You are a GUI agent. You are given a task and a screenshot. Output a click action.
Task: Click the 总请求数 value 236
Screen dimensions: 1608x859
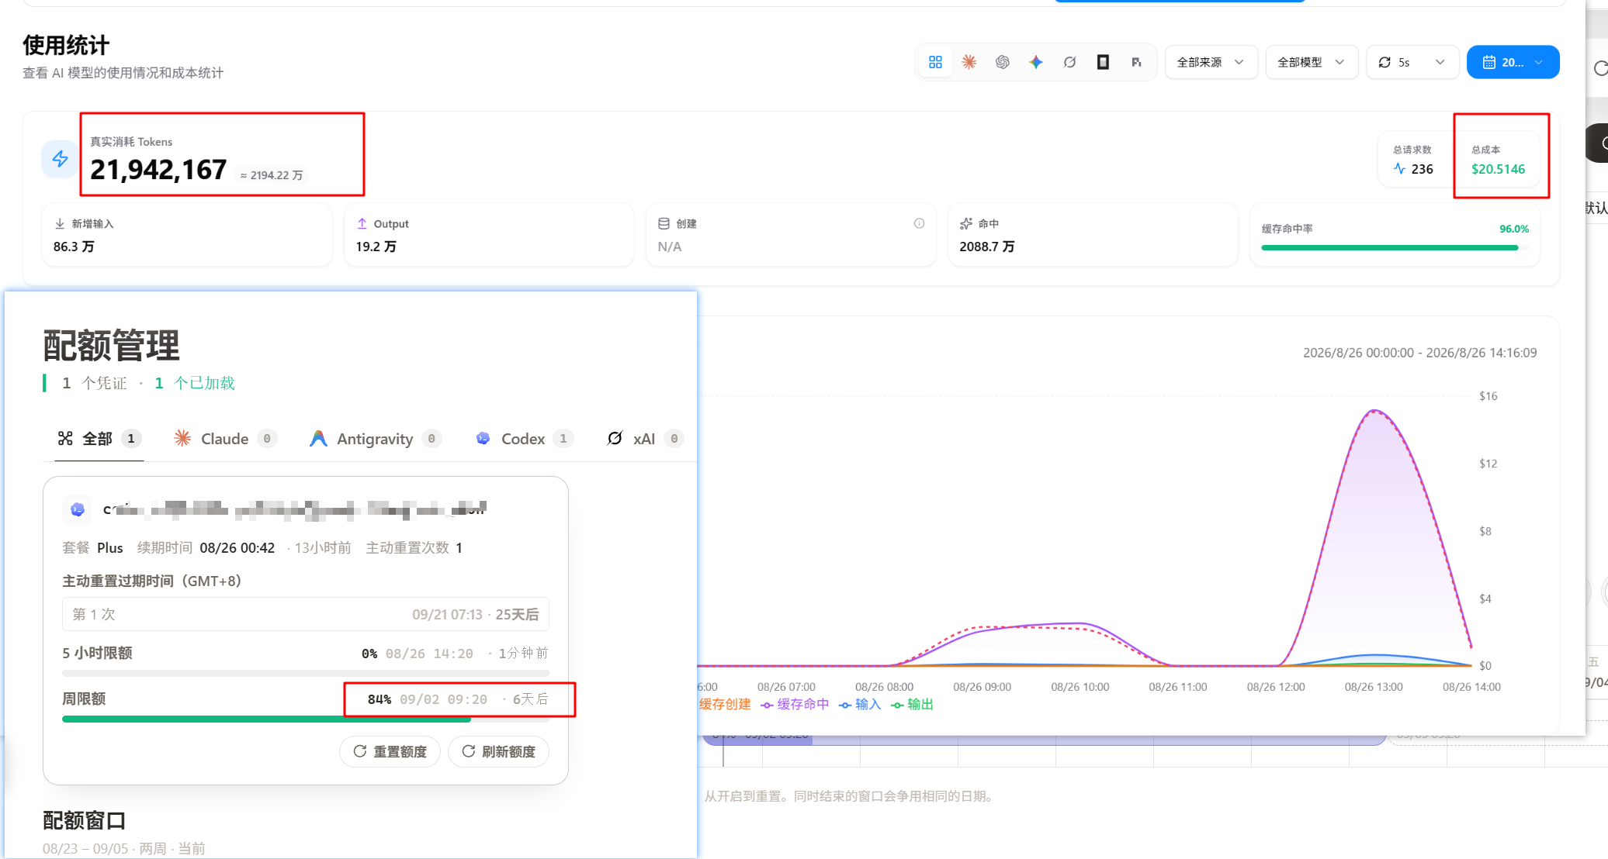(x=1422, y=169)
